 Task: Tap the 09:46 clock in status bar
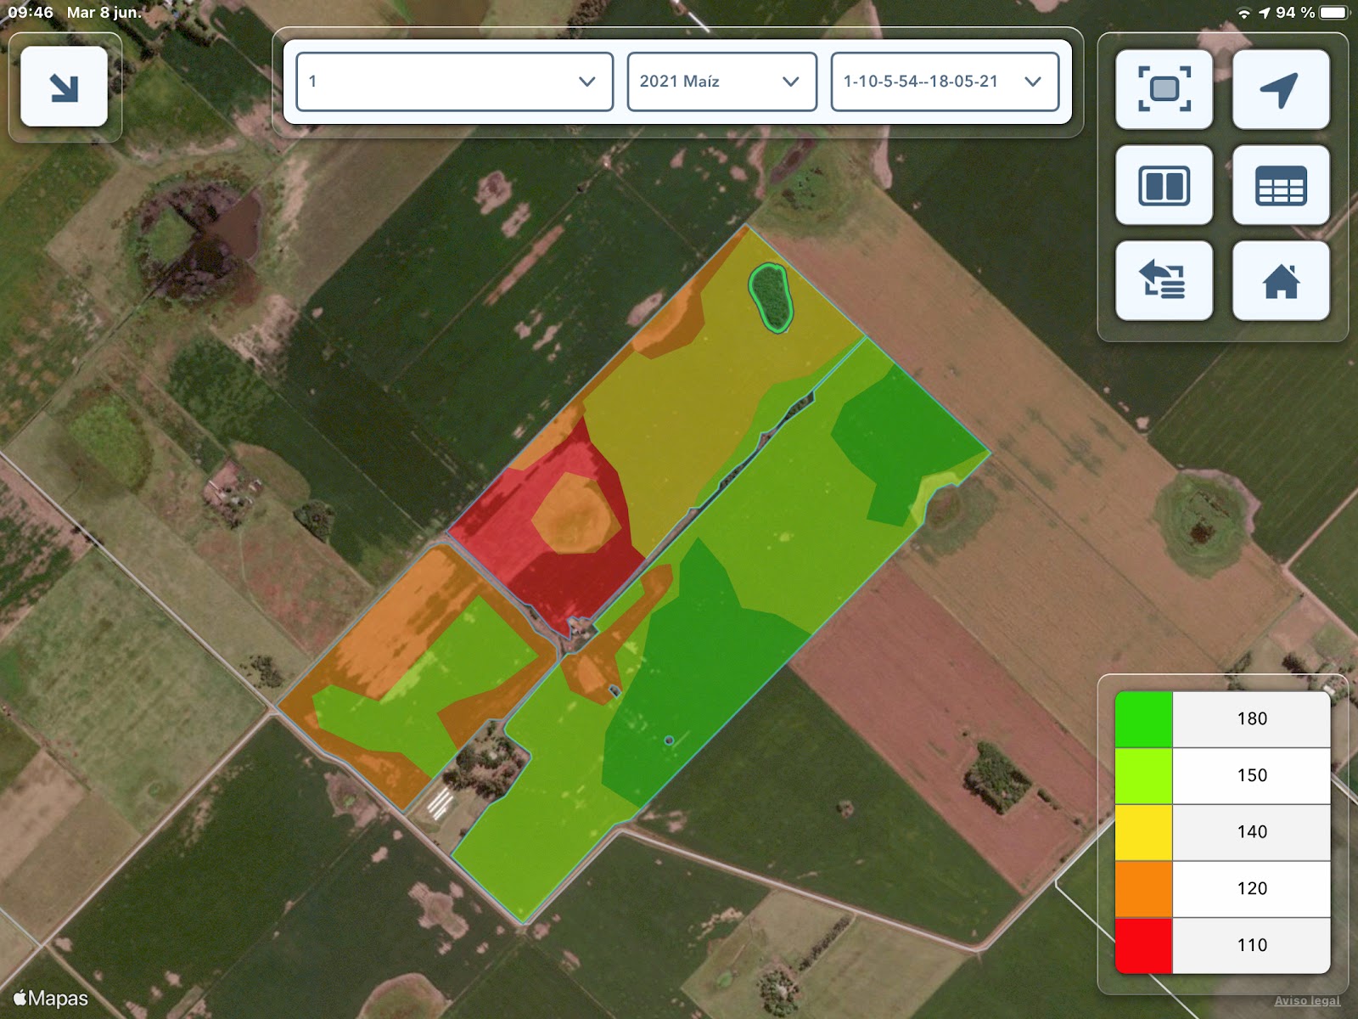[31, 13]
